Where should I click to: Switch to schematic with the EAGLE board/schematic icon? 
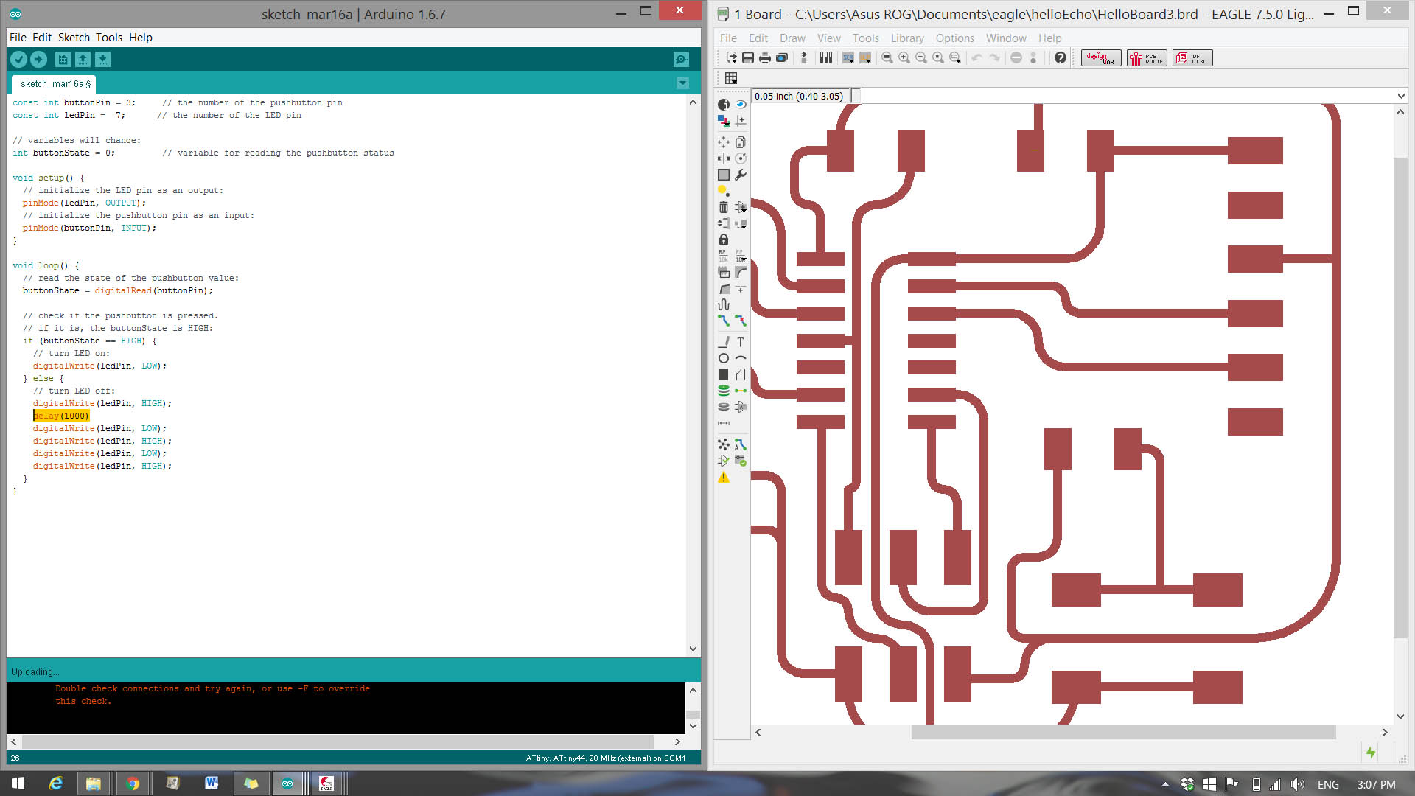pos(804,58)
